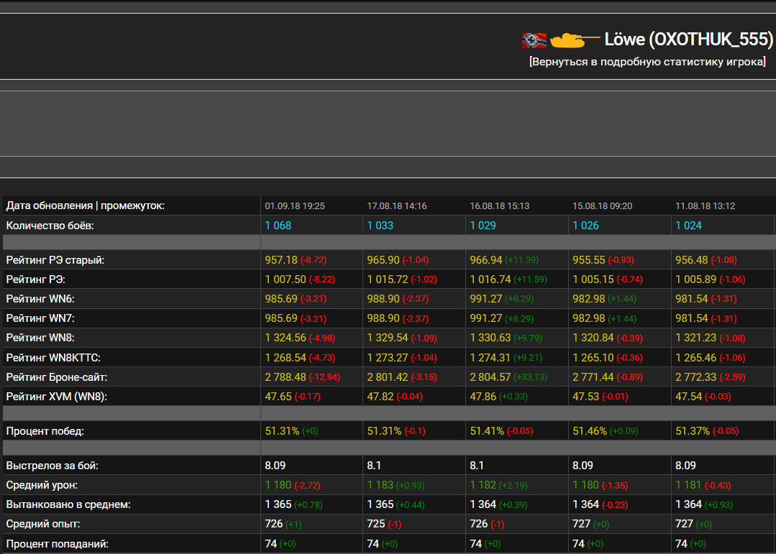Image resolution: width=776 pixels, height=554 pixels.
Task: Click the Дата обновления | промежуток header label
Action: (86, 206)
